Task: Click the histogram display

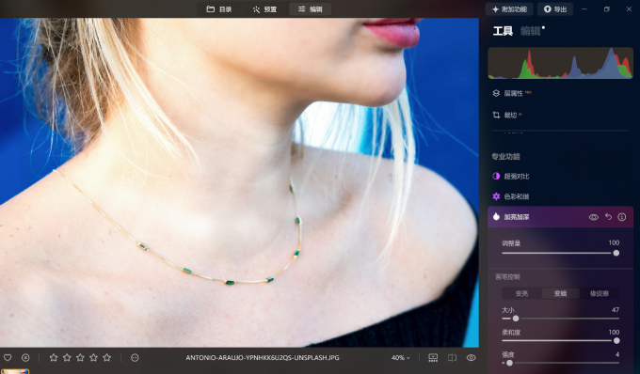Action: (560, 63)
